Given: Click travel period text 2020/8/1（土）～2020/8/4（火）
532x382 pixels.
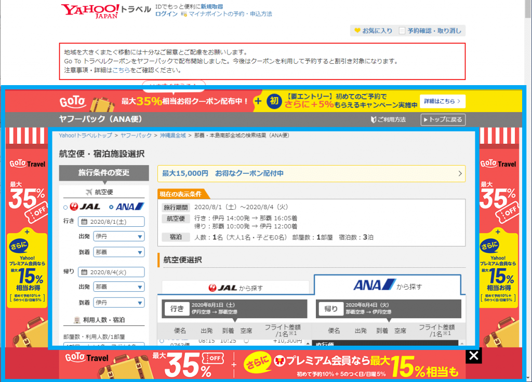Looking at the screenshot, I should point(241,207).
